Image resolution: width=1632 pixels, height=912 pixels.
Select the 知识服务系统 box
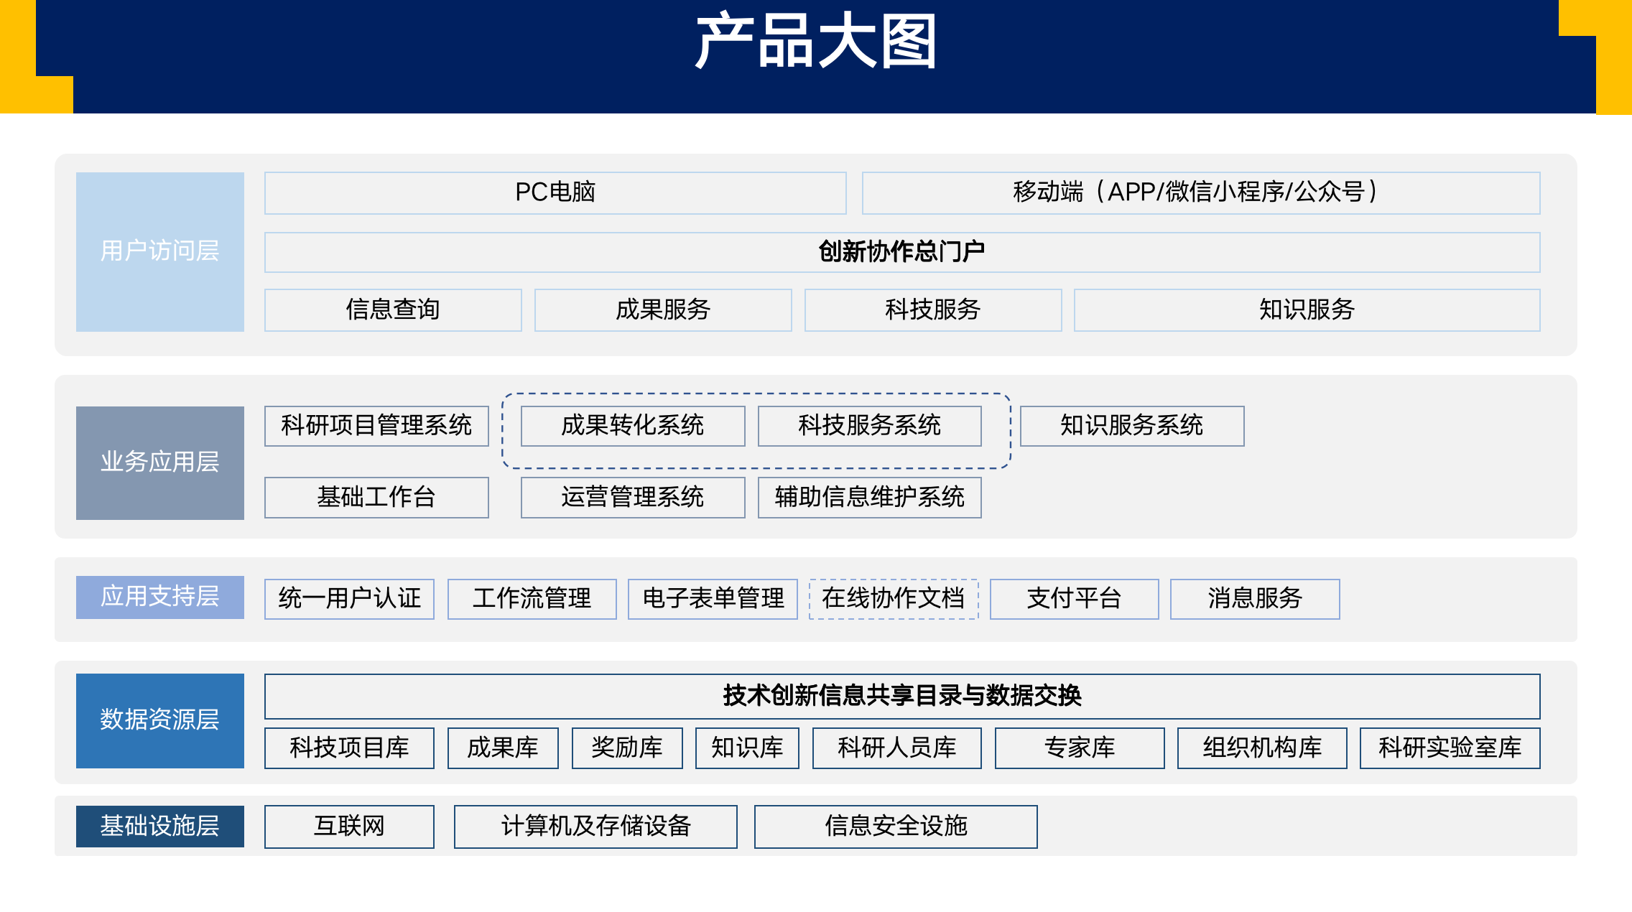point(1132,426)
